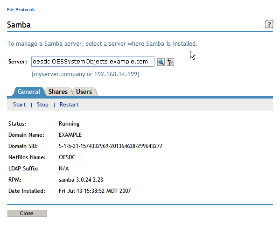Click the OESDC NetBios name value
Screen dimensions: 280x226
coord(67,157)
